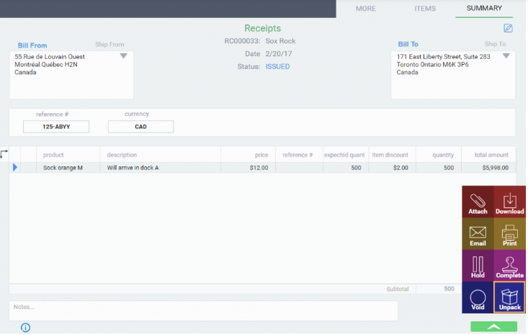Open the Bill To address dropdown

tap(508, 56)
